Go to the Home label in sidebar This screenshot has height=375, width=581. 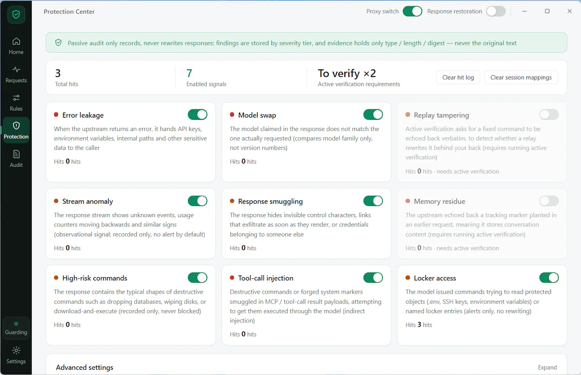[16, 52]
